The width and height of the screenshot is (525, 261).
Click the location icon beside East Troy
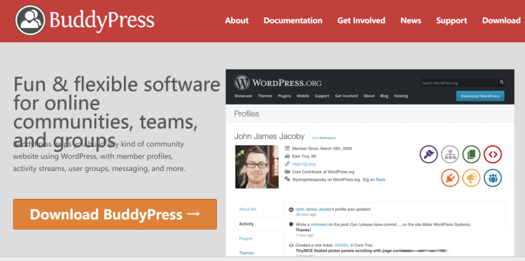(x=287, y=156)
